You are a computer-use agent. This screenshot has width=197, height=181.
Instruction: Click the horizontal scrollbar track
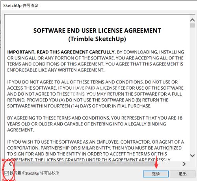[97, 164]
